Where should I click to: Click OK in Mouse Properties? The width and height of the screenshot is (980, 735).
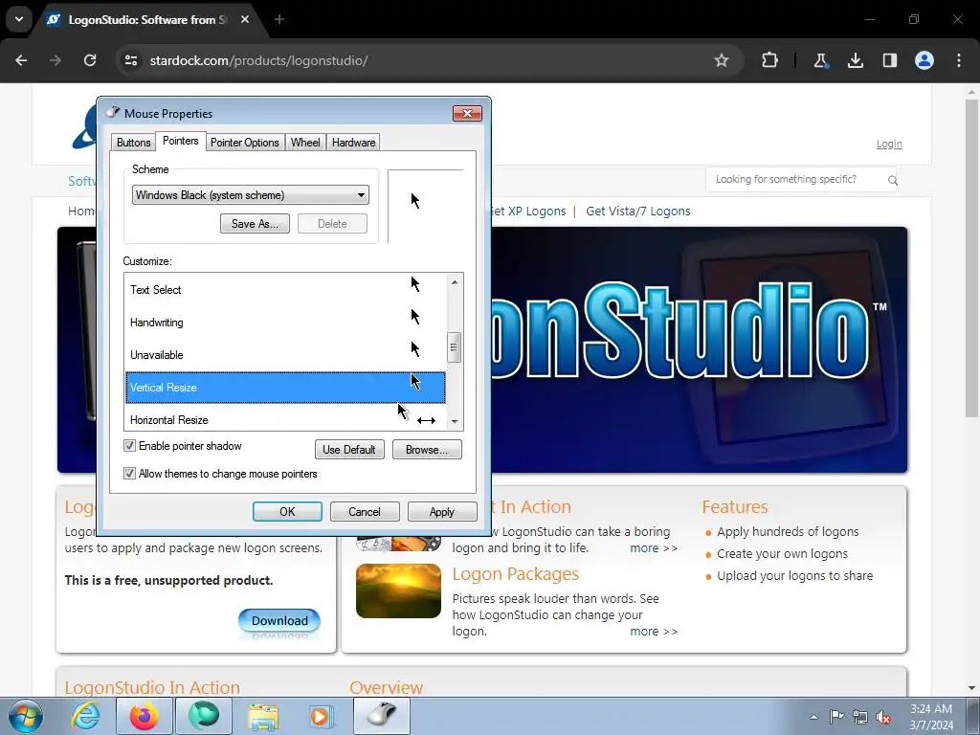point(287,511)
